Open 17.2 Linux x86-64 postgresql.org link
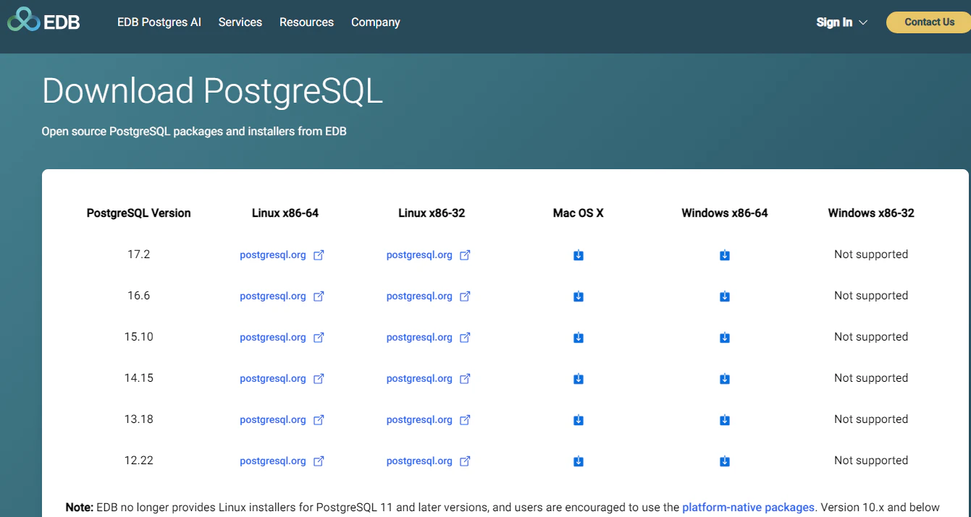971x517 pixels. tap(282, 255)
